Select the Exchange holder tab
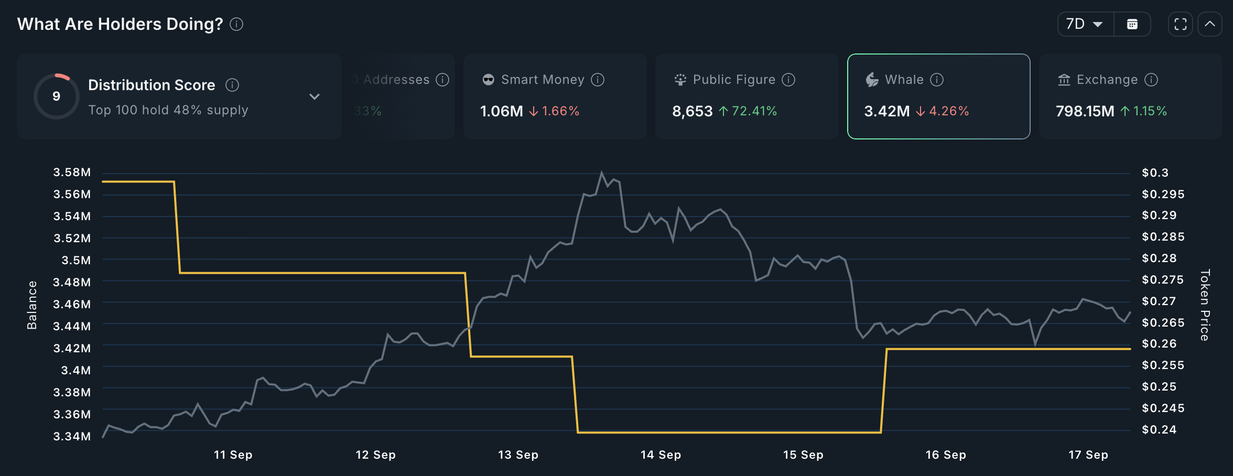This screenshot has height=476, width=1233. pyautogui.click(x=1130, y=96)
